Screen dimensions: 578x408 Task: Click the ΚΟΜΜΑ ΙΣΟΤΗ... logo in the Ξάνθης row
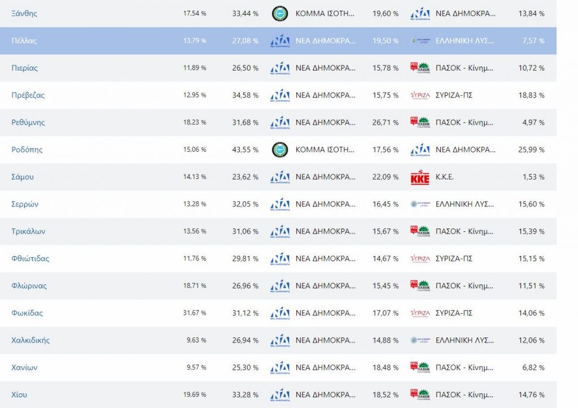pyautogui.click(x=280, y=14)
